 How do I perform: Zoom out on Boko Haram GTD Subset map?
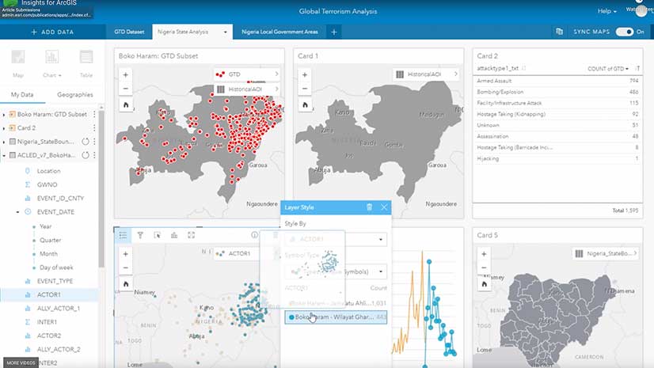(126, 89)
